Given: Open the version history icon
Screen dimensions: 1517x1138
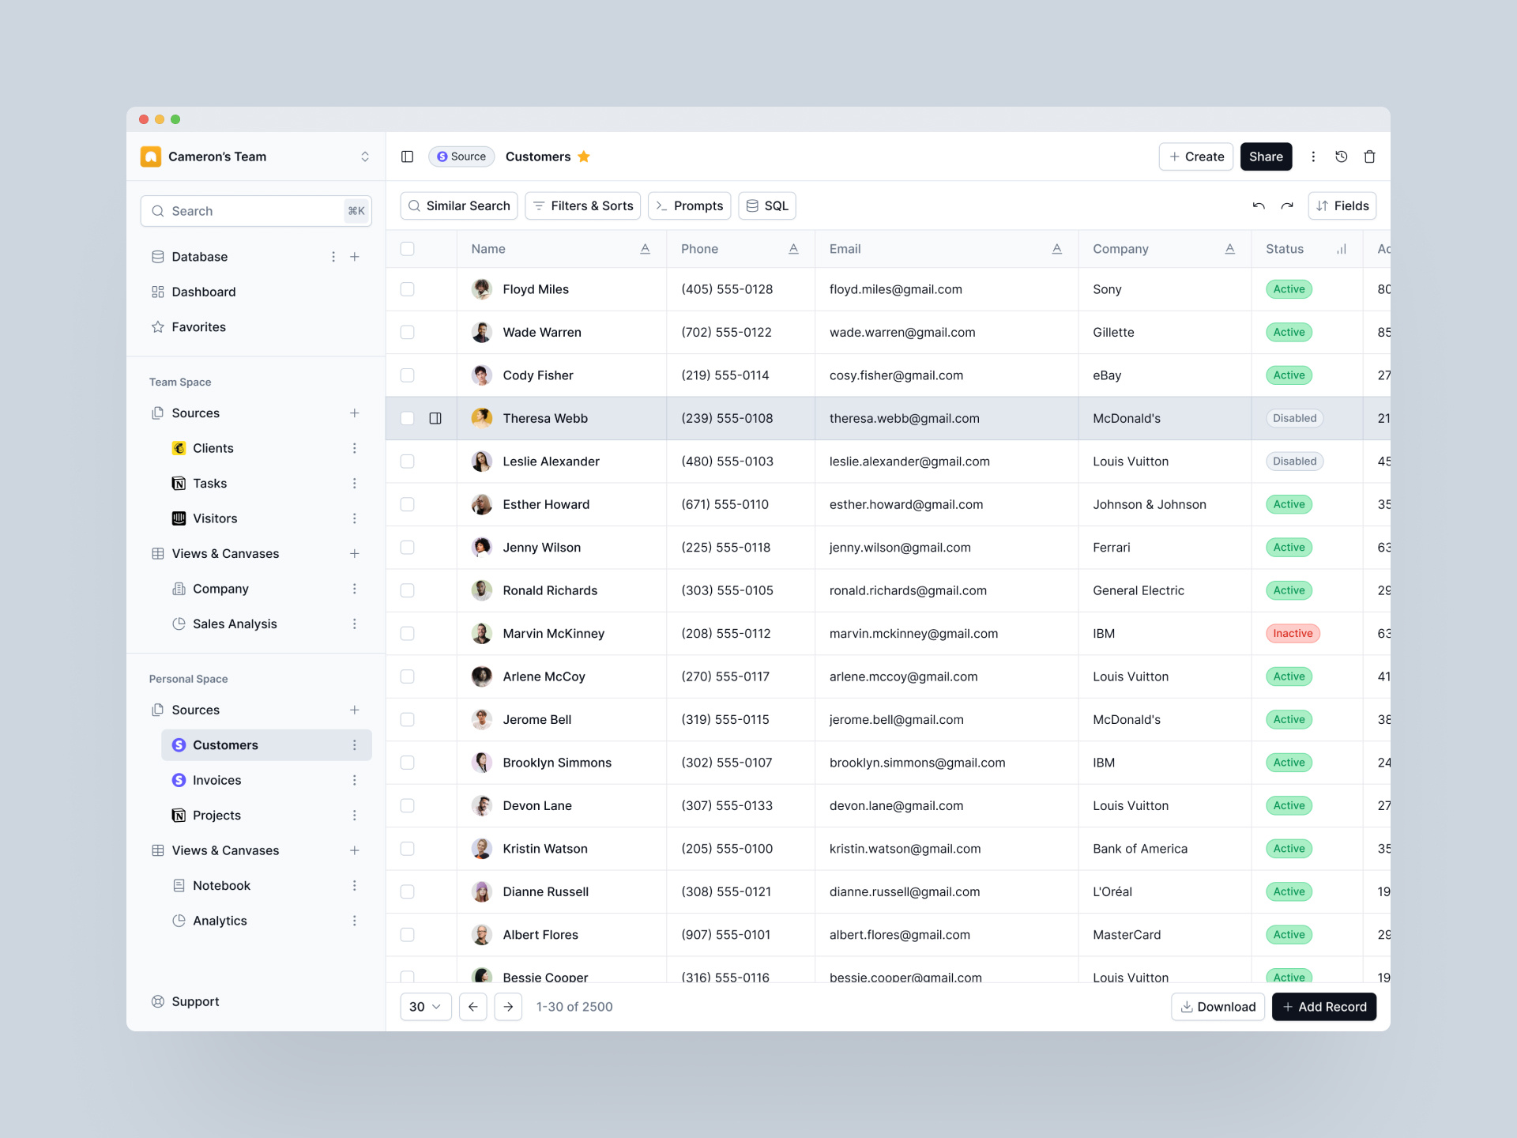Looking at the screenshot, I should click(1341, 156).
